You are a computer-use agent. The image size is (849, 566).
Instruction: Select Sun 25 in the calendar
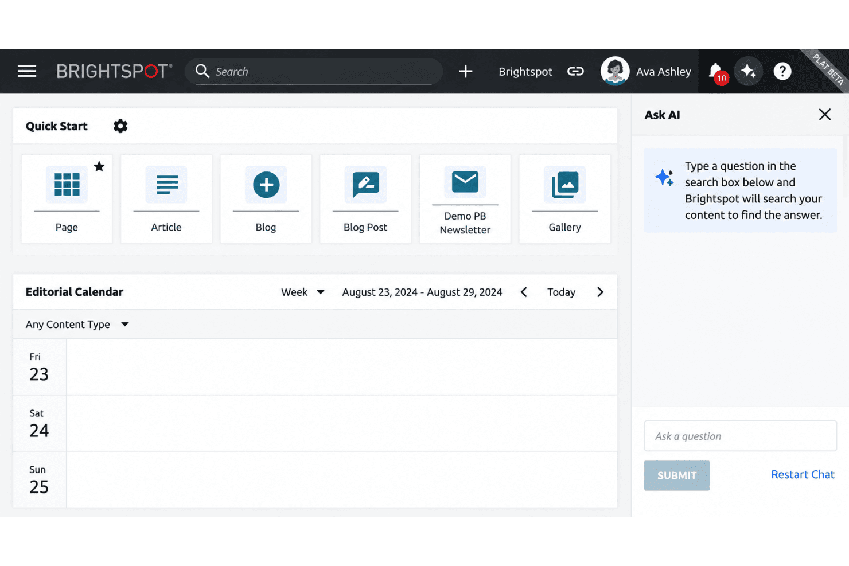point(39,479)
